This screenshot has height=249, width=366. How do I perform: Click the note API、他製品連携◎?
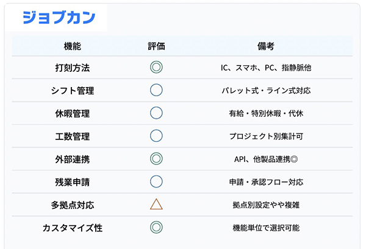coord(266,159)
